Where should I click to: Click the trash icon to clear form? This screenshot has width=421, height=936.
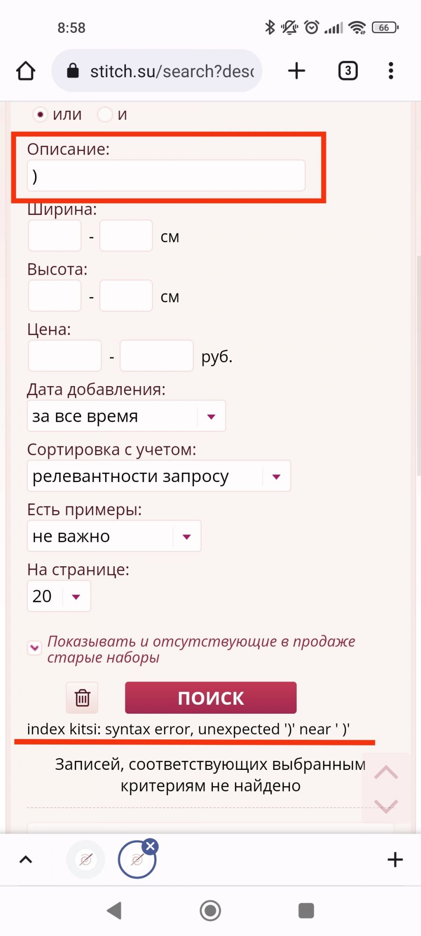(x=82, y=698)
